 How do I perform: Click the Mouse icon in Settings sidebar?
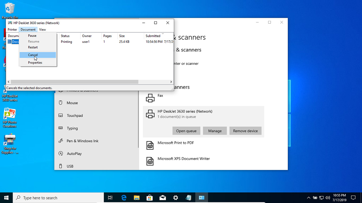[x=61, y=103]
